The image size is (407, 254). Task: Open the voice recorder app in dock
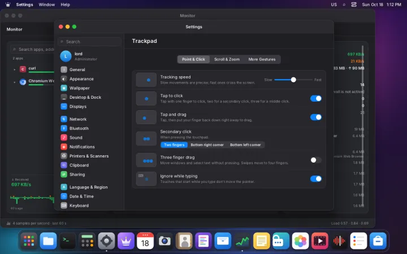(339, 241)
